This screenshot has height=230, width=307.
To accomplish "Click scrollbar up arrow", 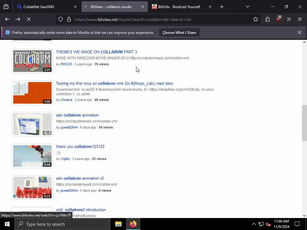I will point(304,42).
